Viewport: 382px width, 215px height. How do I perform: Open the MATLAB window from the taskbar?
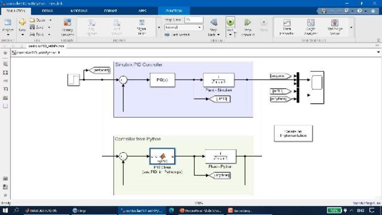click(x=41, y=211)
